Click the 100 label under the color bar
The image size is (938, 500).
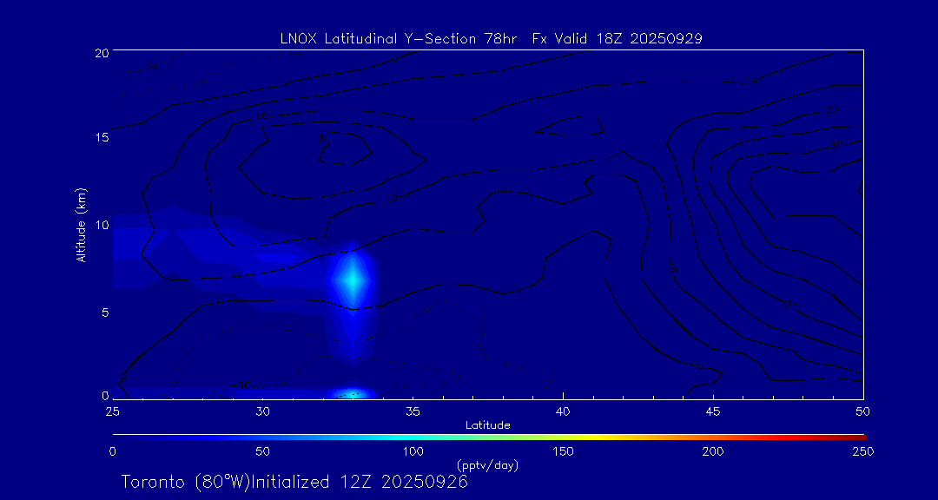(x=413, y=451)
